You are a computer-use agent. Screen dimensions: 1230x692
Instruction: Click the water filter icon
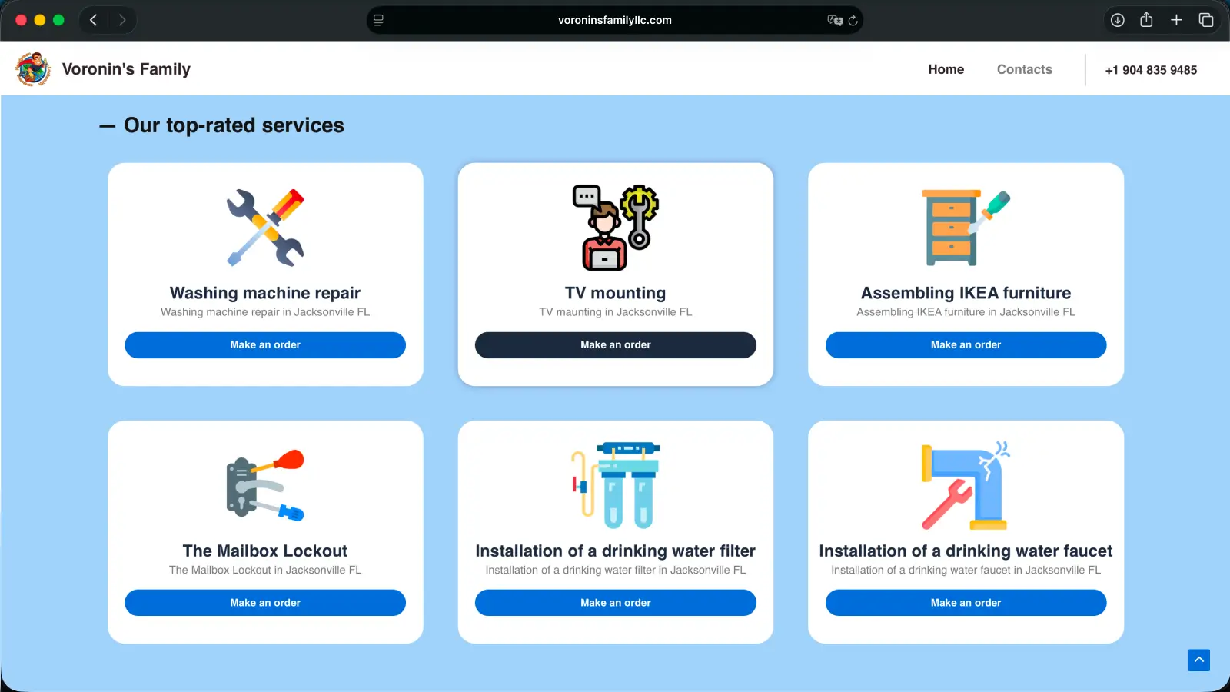[616, 485]
